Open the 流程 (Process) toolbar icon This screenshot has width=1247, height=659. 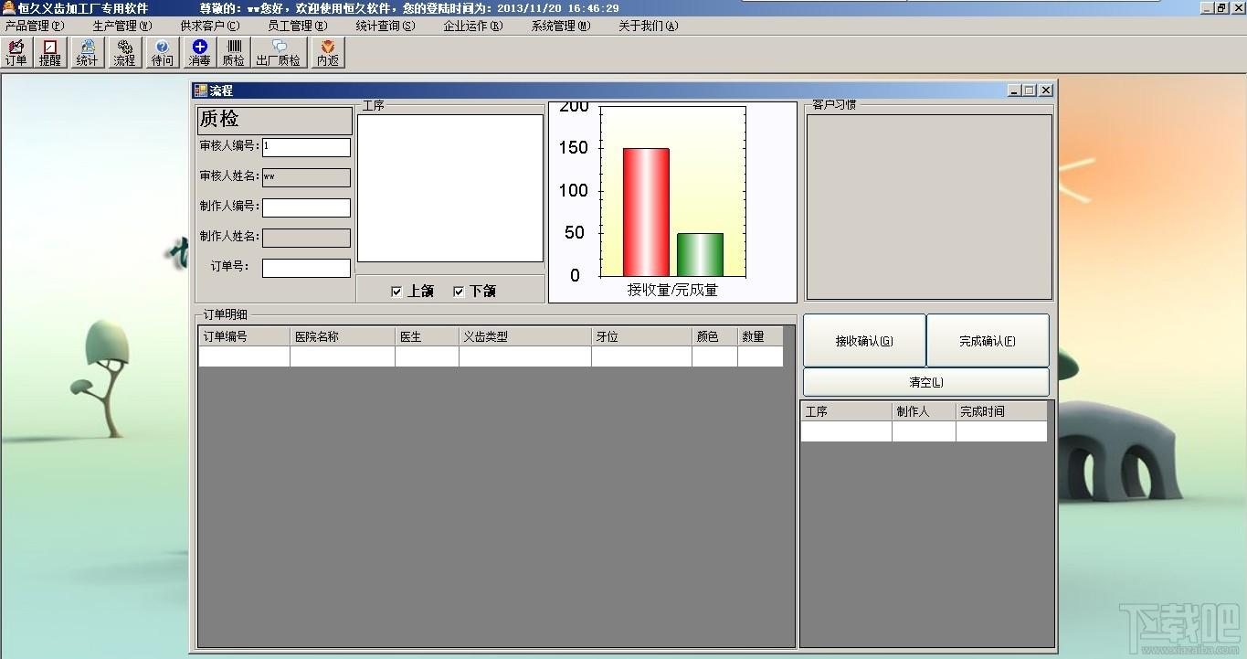coord(124,52)
